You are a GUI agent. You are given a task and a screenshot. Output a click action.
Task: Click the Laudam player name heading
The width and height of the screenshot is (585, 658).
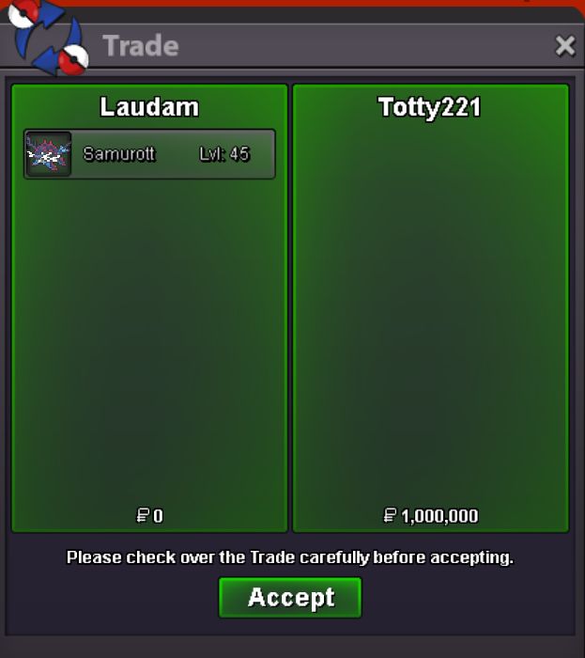coord(149,107)
